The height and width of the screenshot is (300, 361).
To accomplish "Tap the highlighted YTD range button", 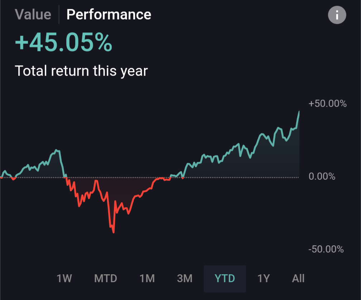I will point(225,278).
